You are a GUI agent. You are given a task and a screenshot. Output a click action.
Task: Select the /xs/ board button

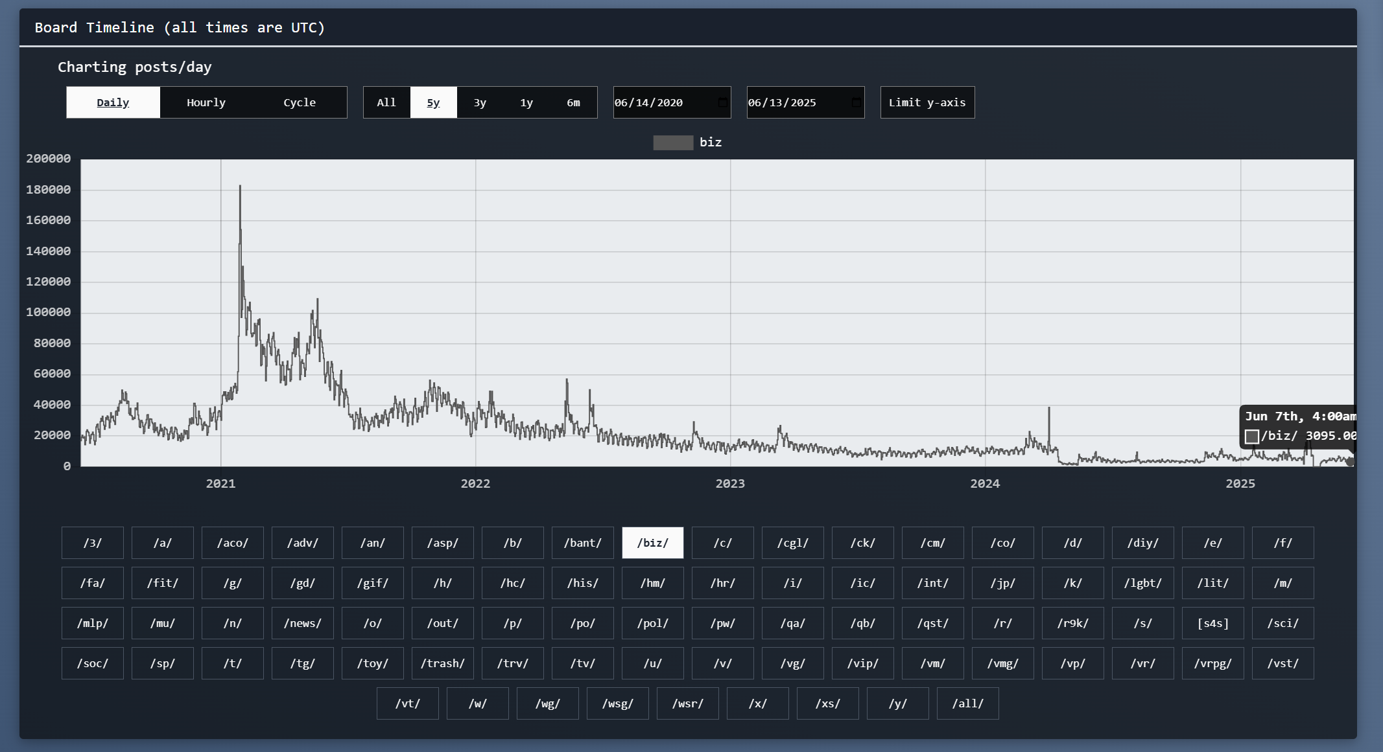pos(828,703)
